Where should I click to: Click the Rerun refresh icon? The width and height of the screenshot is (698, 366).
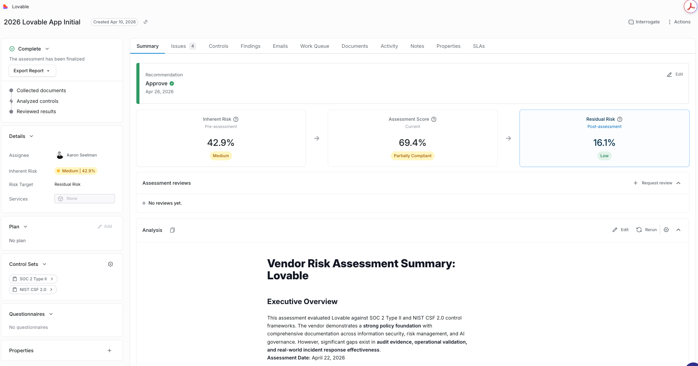coord(639,230)
